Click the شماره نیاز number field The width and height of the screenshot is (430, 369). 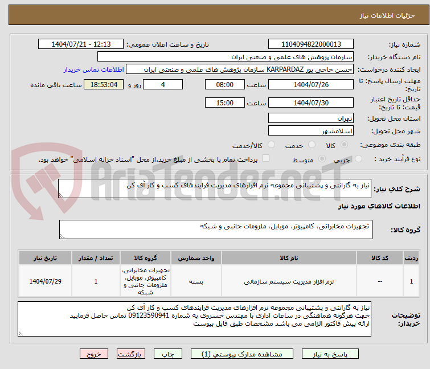coord(311,44)
